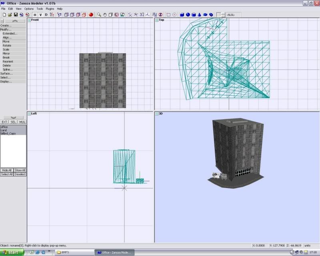The image size is (320, 256).
Task: Expand the Display... command group
Action: click(6, 82)
